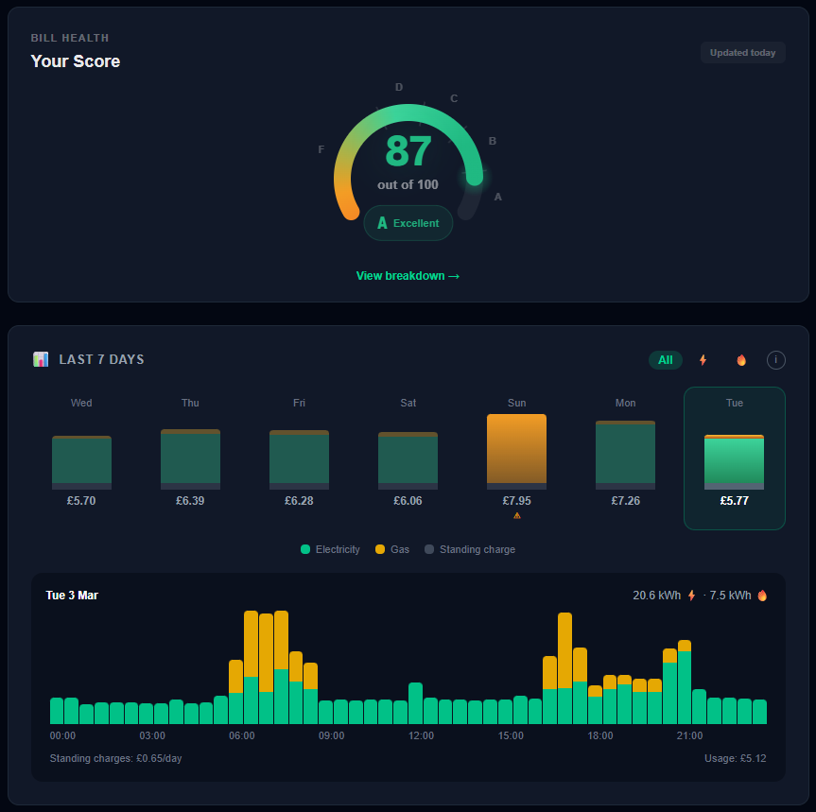Image resolution: width=816 pixels, height=812 pixels.
Task: Select the gas flame filter icon
Action: [740, 360]
